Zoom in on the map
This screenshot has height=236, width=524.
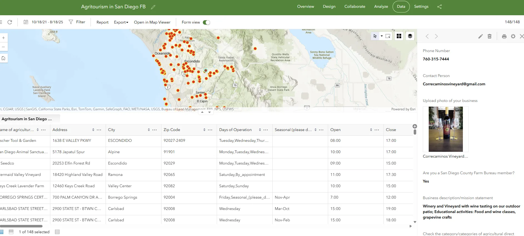(4, 38)
